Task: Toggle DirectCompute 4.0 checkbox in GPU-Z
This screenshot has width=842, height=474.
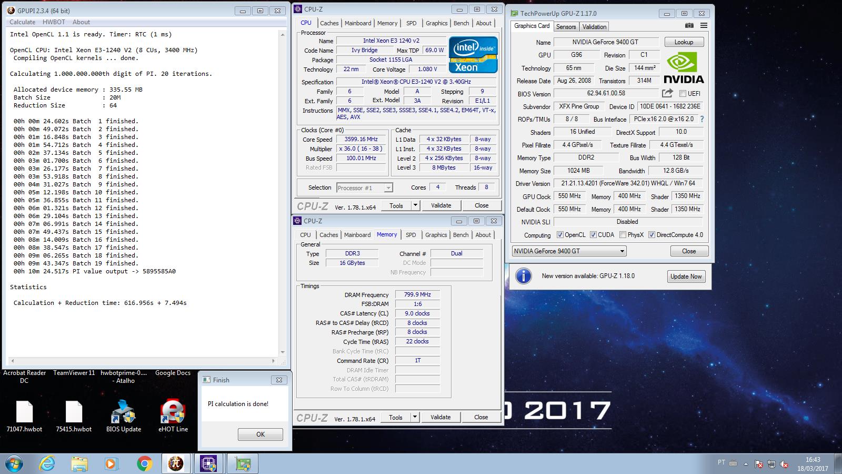Action: [651, 235]
